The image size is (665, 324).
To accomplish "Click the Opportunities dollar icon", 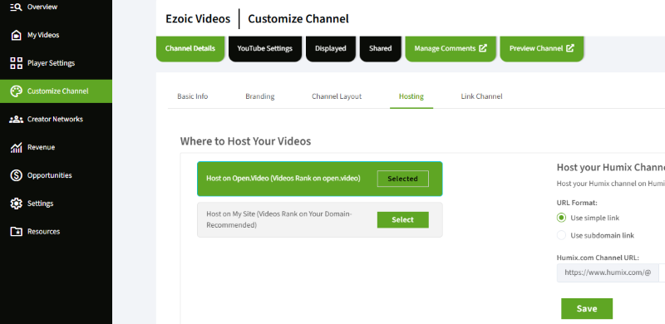I will pyautogui.click(x=16, y=175).
